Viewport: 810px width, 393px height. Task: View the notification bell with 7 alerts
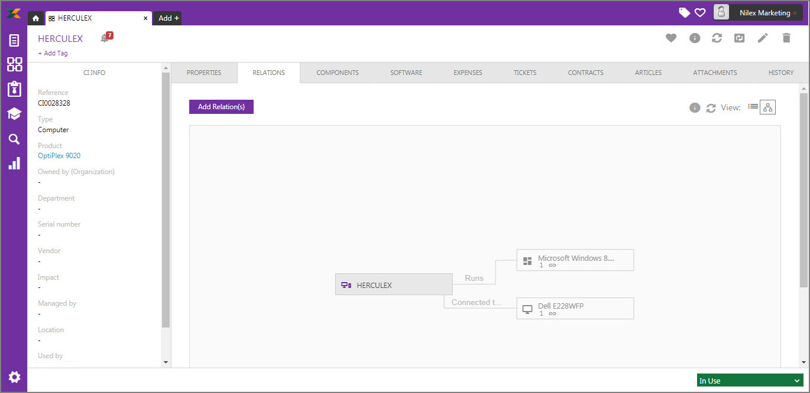pos(106,38)
